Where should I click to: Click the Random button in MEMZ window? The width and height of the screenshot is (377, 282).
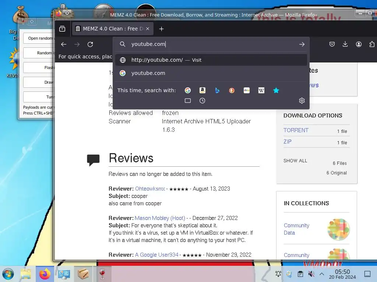[39, 53]
